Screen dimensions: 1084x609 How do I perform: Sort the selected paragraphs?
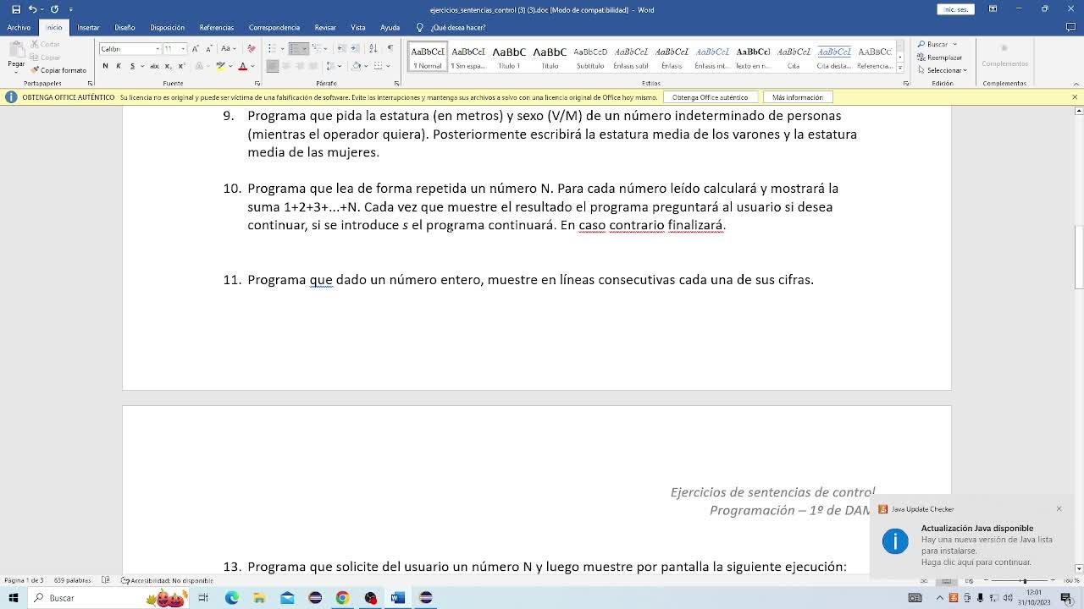(x=375, y=48)
